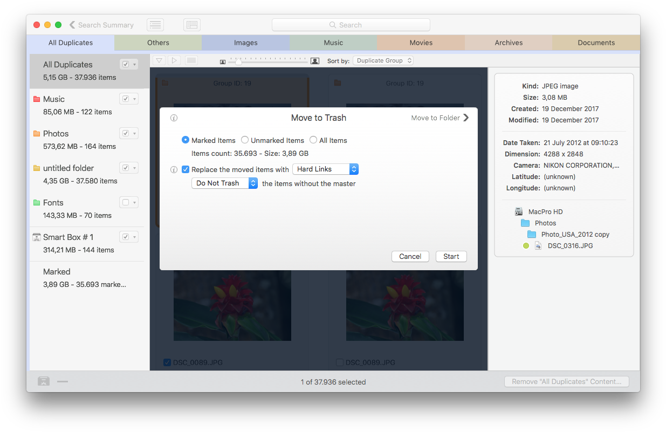
Task: Switch to the Images tab
Action: [245, 43]
